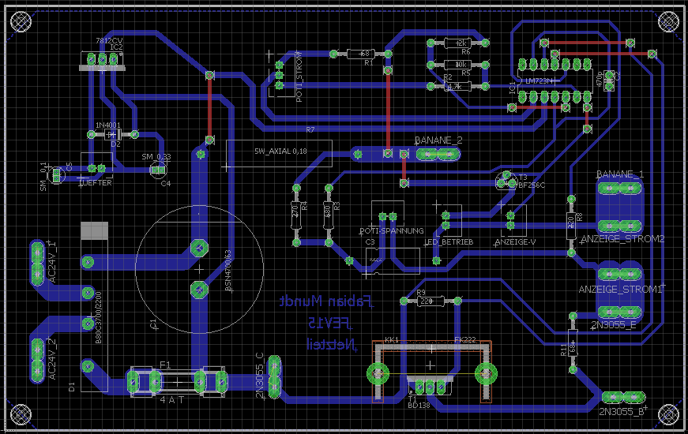
Task: Select the 5W_AXIAL 0,18 resistor text
Action: (280, 152)
